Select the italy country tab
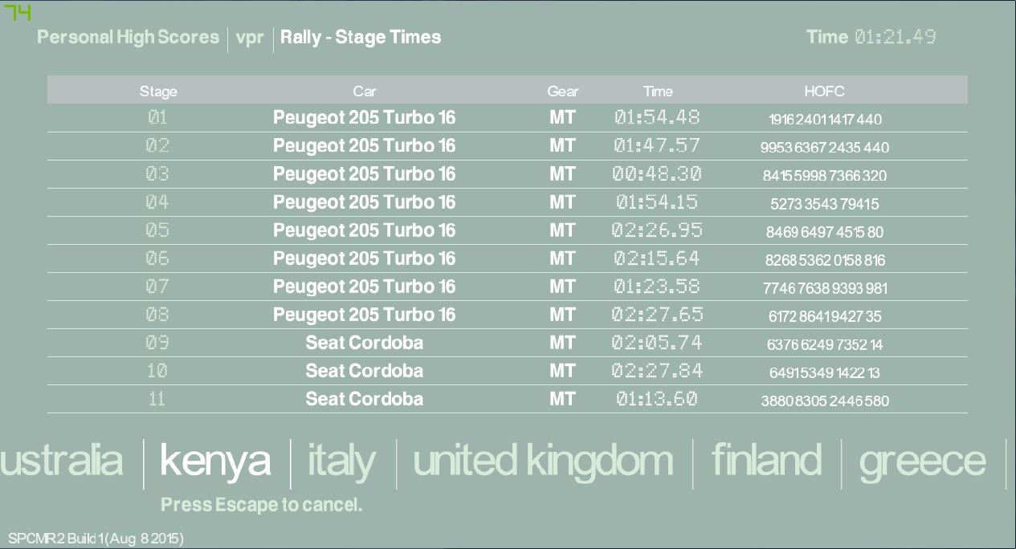Viewport: 1016px width, 549px height. (341, 461)
